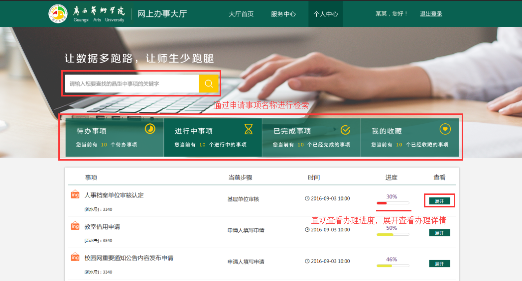Select the 个人中心 navigation tab

tap(326, 14)
